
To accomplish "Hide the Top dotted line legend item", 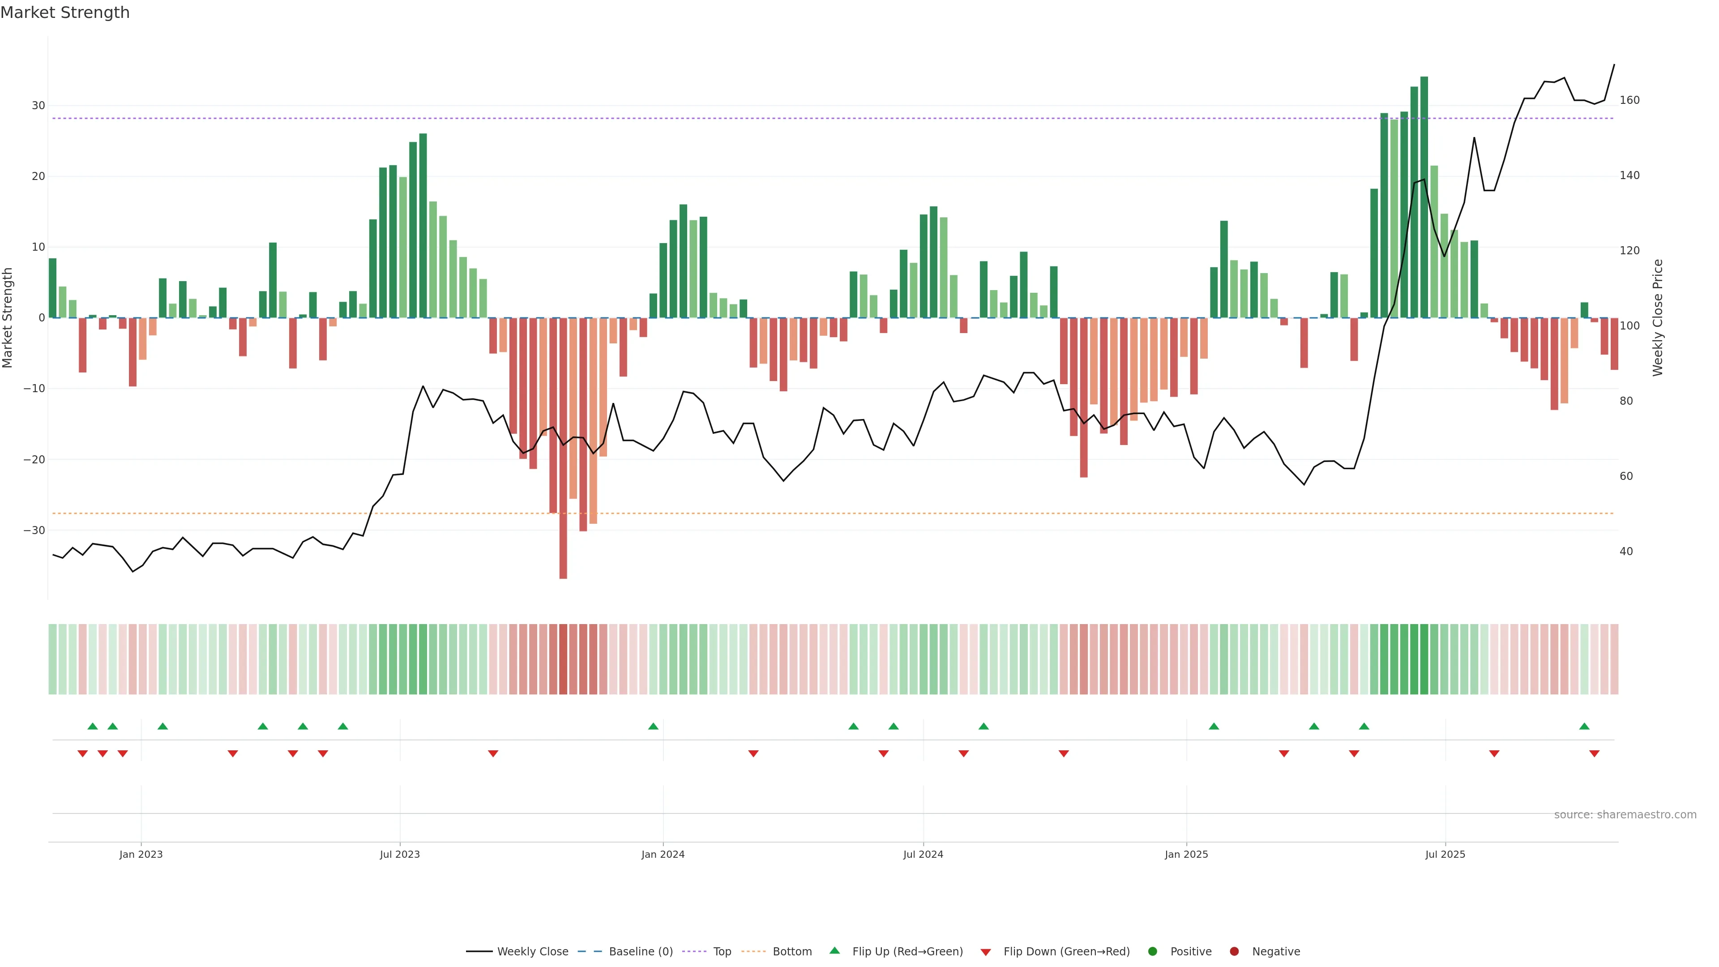I will 721,952.
